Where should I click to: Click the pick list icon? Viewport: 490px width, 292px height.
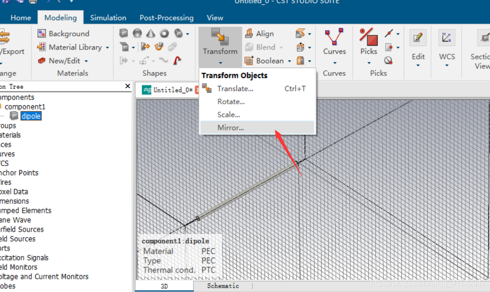click(389, 47)
